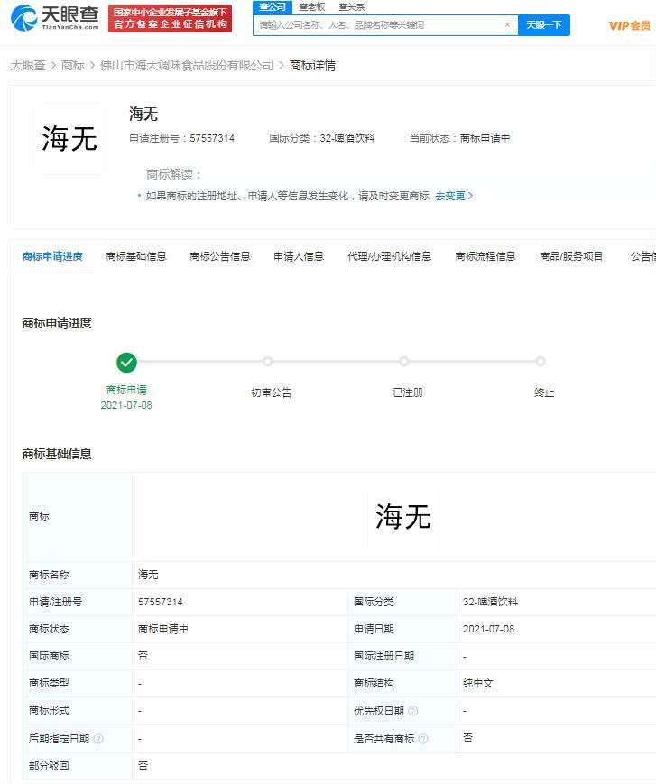Open help icon beside 后期指定日期
Image resolution: width=656 pixels, height=784 pixels.
click(98, 739)
